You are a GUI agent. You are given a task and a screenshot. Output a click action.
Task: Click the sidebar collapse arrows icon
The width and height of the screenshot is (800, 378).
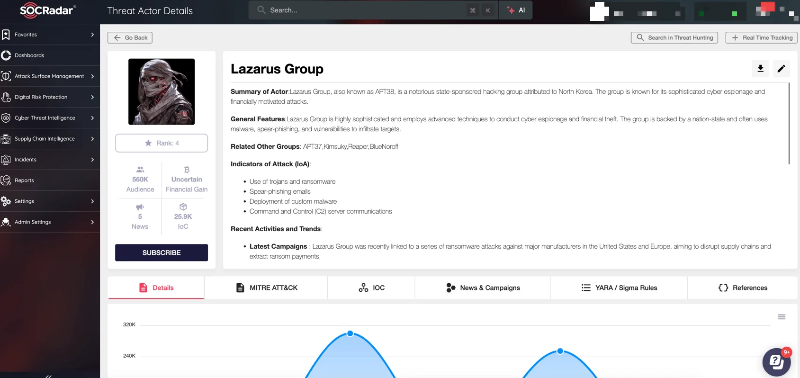click(x=48, y=376)
